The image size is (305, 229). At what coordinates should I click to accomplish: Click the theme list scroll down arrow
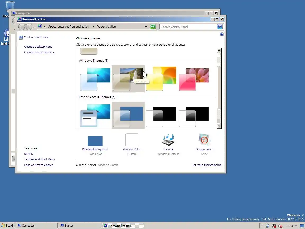(219, 126)
